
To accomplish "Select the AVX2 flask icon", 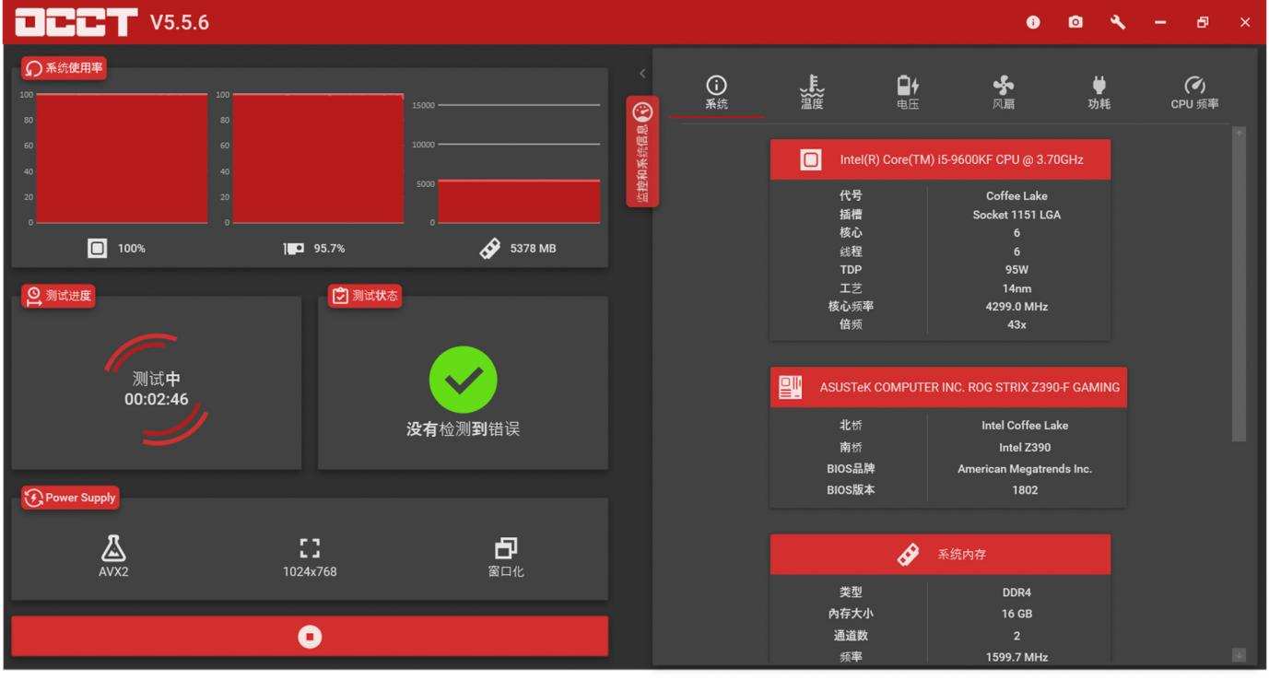I will point(112,548).
